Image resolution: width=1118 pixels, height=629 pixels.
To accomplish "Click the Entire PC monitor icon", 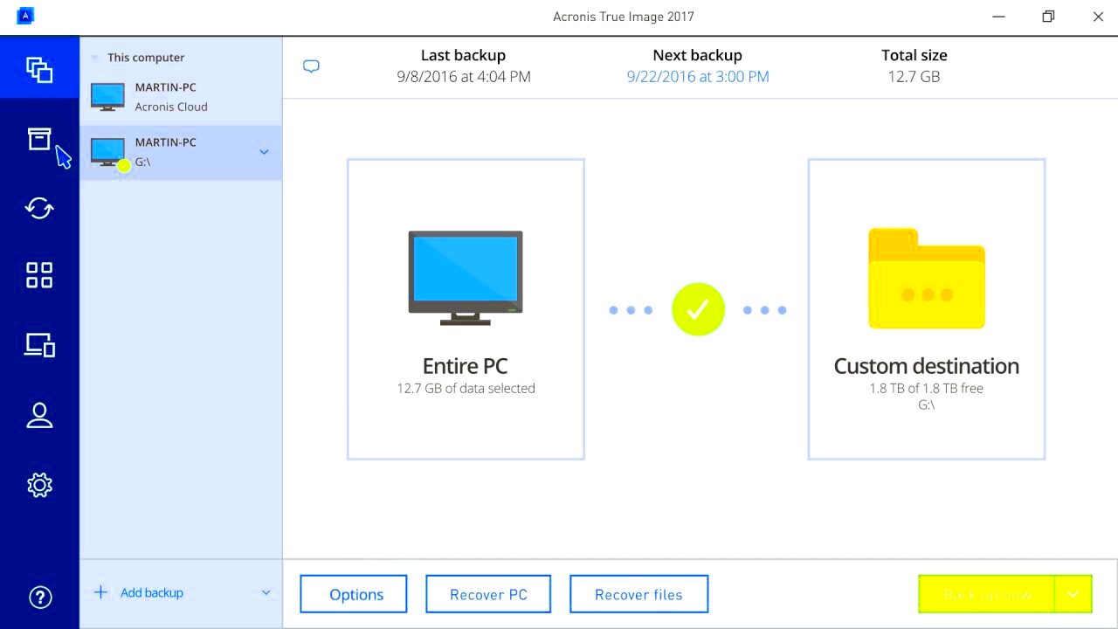I will 466,278.
